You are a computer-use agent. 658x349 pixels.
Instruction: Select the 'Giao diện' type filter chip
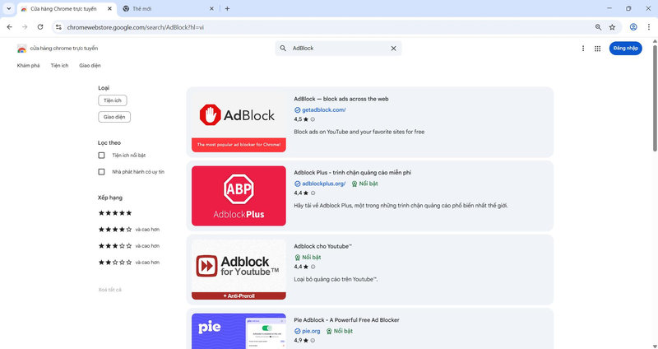tap(114, 117)
